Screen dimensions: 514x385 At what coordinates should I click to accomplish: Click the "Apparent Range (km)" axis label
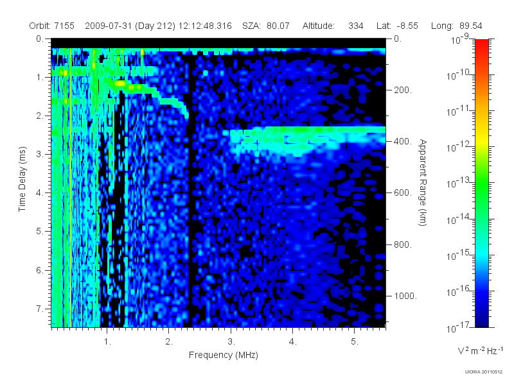click(423, 182)
